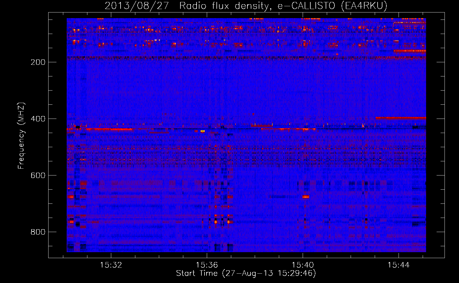Click the '2013/08/27' date in the title
The image size is (459, 283).
tap(137, 6)
